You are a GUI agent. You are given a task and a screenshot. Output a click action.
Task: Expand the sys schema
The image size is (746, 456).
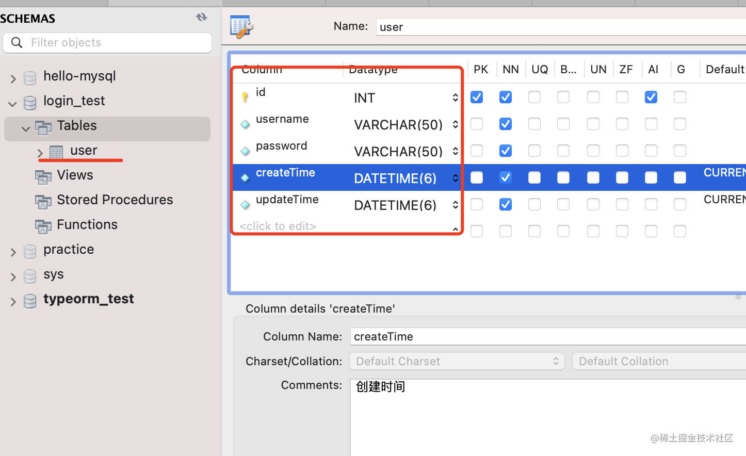coord(13,276)
